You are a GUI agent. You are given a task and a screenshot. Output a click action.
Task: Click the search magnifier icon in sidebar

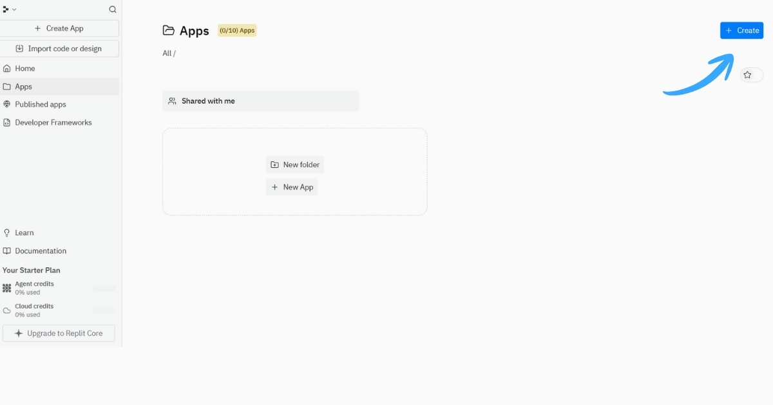pos(113,10)
